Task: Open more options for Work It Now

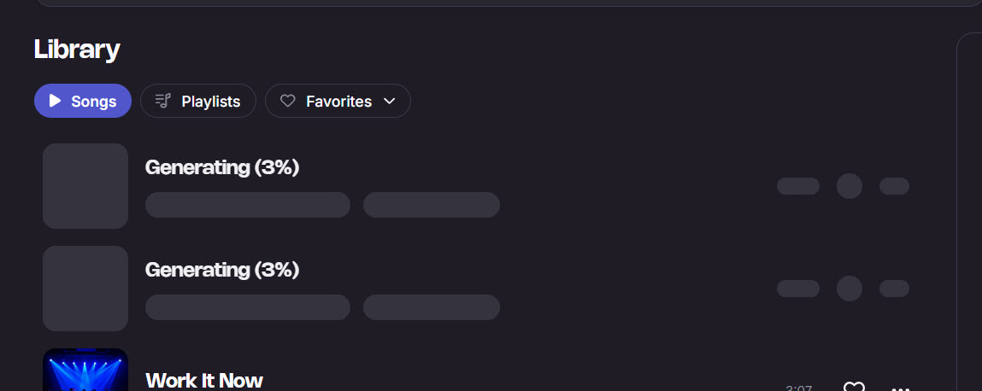Action: [900, 387]
